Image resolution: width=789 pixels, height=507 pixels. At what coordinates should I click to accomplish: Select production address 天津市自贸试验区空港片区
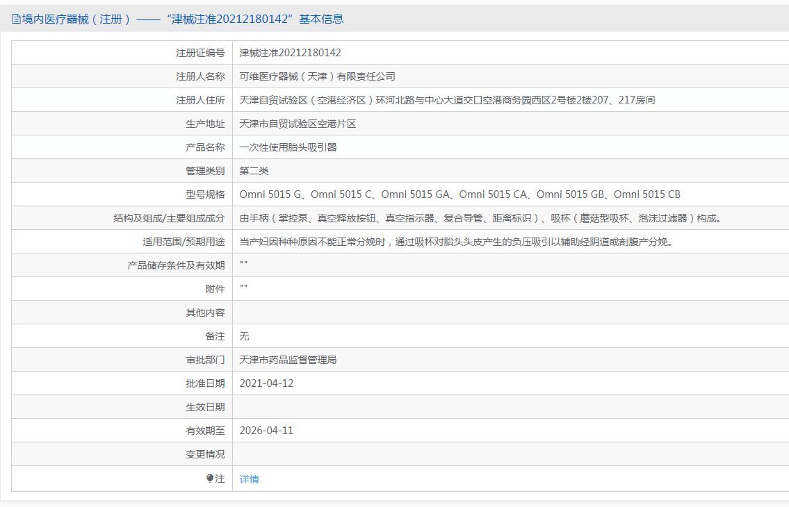[x=298, y=124]
